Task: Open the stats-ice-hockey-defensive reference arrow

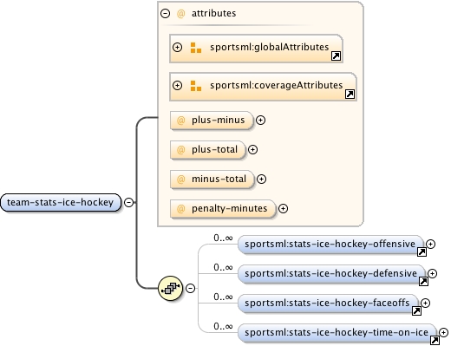Action: pyautogui.click(x=423, y=281)
